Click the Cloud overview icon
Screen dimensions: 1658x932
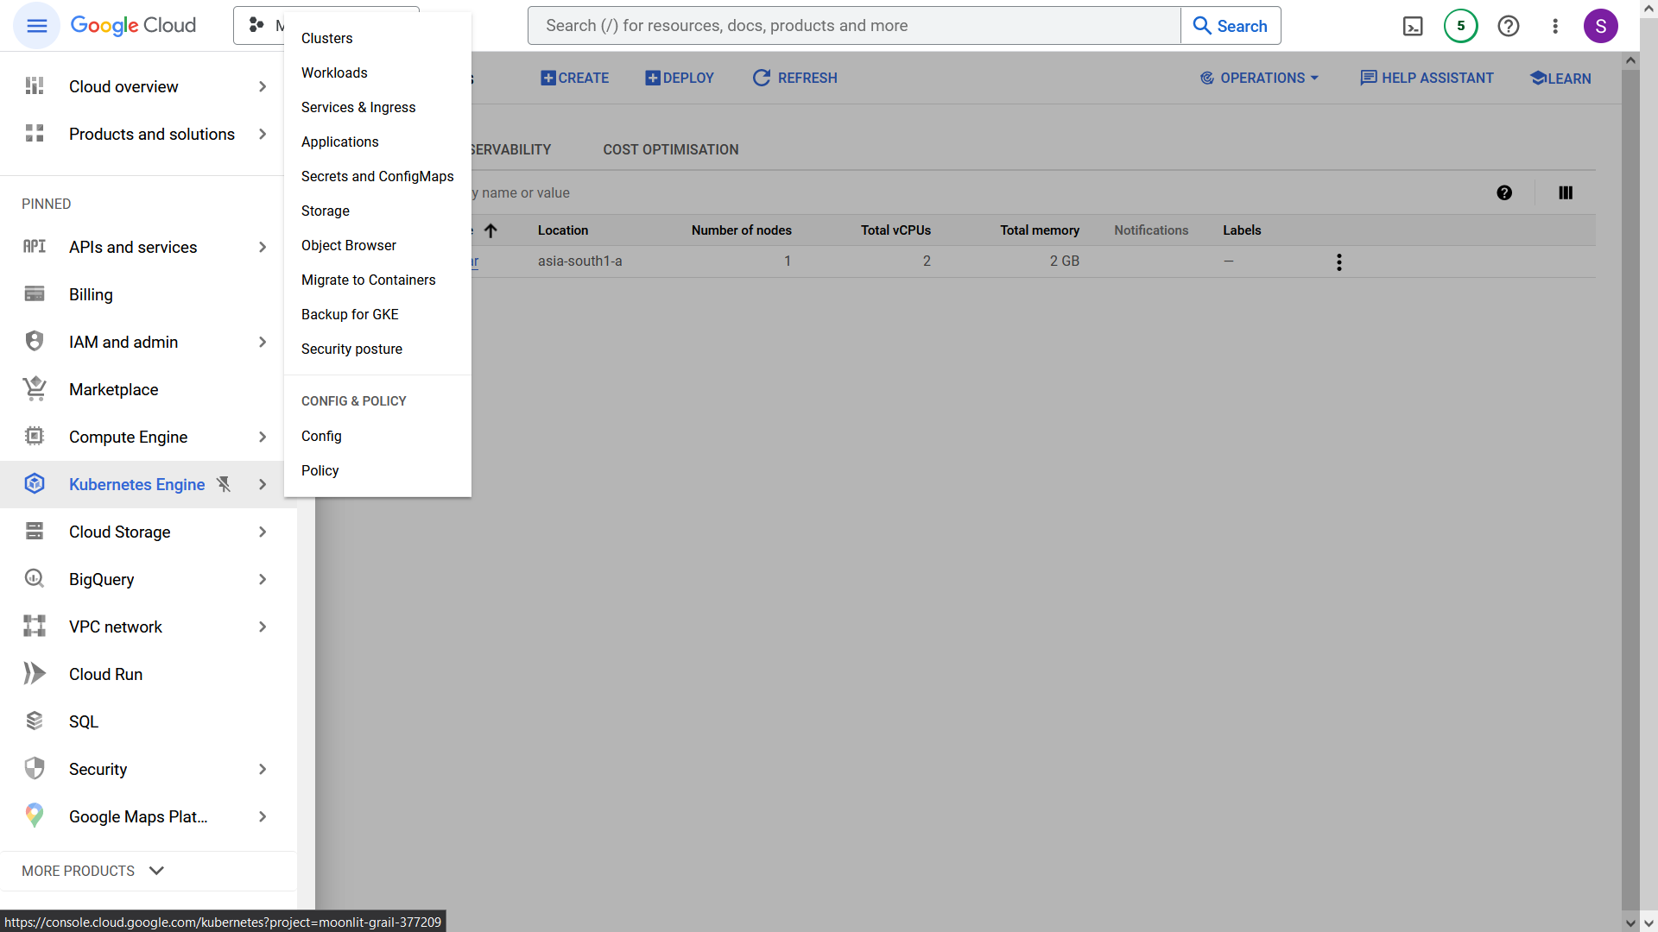(35, 86)
